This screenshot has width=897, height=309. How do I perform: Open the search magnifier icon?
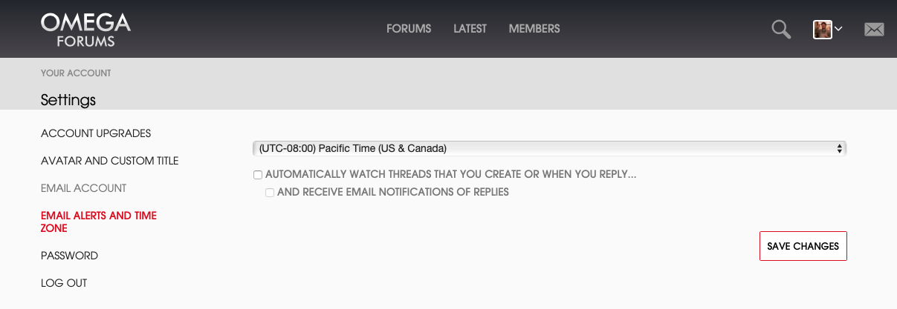tap(781, 30)
